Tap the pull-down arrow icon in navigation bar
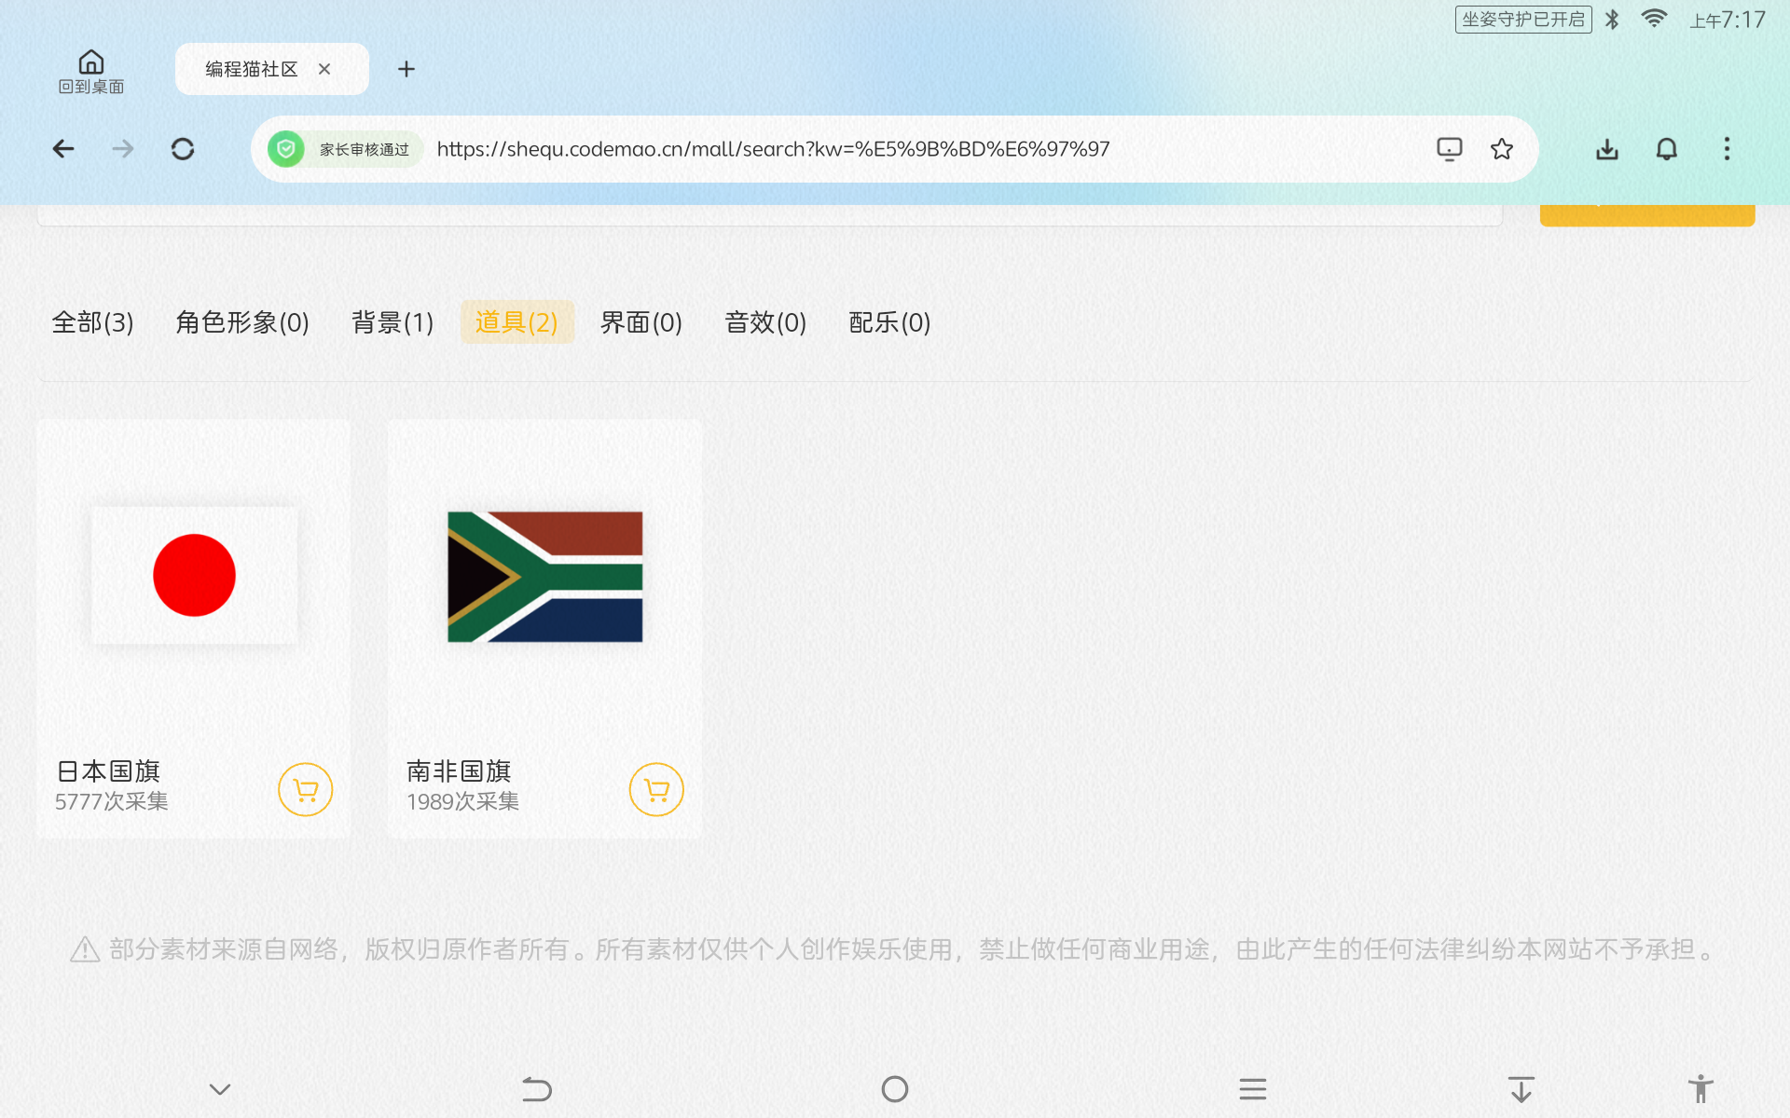This screenshot has width=1790, height=1118. 1521,1089
